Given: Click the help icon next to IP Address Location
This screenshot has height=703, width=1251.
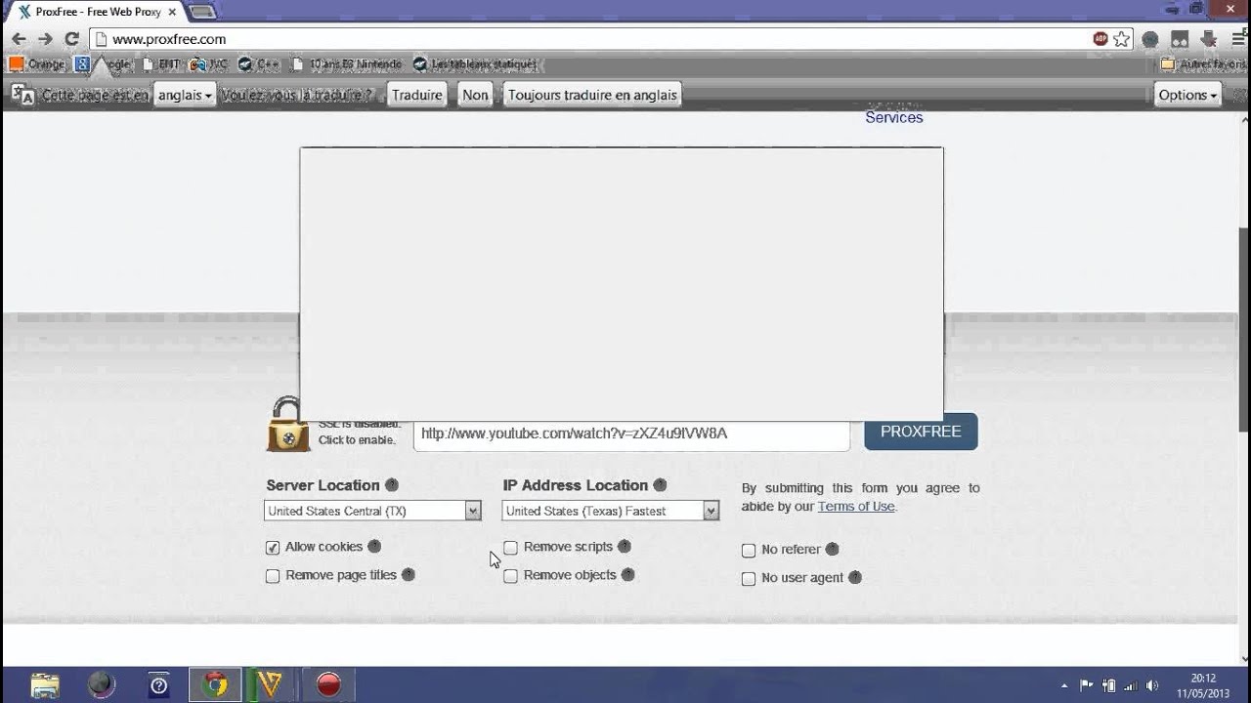Looking at the screenshot, I should 660,485.
